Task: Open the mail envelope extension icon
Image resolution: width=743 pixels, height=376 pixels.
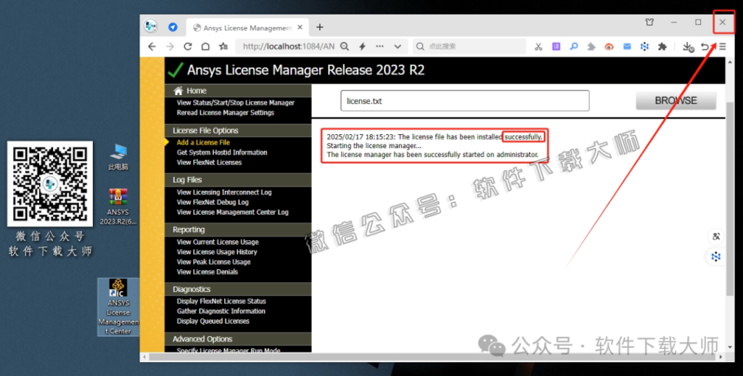Action: click(627, 46)
